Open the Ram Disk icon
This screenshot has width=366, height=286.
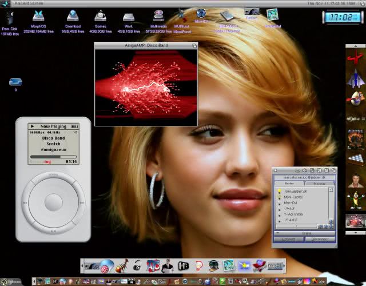click(x=9, y=17)
